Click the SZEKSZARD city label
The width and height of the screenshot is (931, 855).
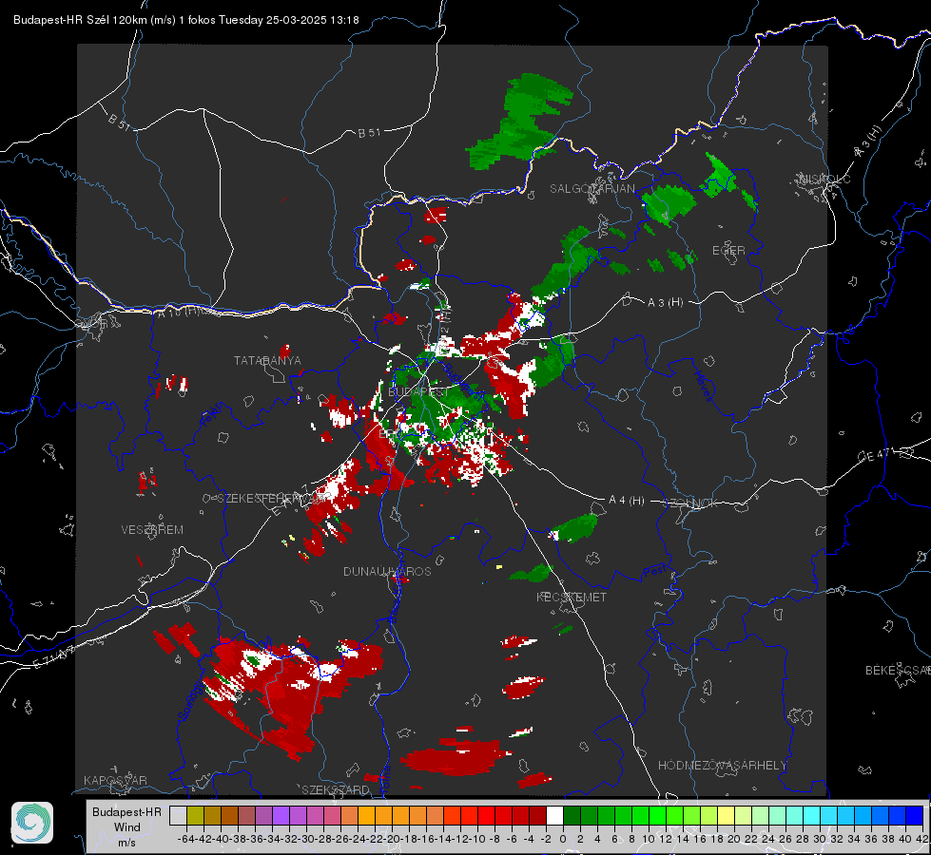pos(335,789)
